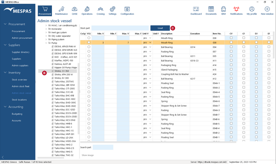Click Min. V cell for Ball Bearing 6314
This screenshot has height=164, width=276.
(x=98, y=47)
